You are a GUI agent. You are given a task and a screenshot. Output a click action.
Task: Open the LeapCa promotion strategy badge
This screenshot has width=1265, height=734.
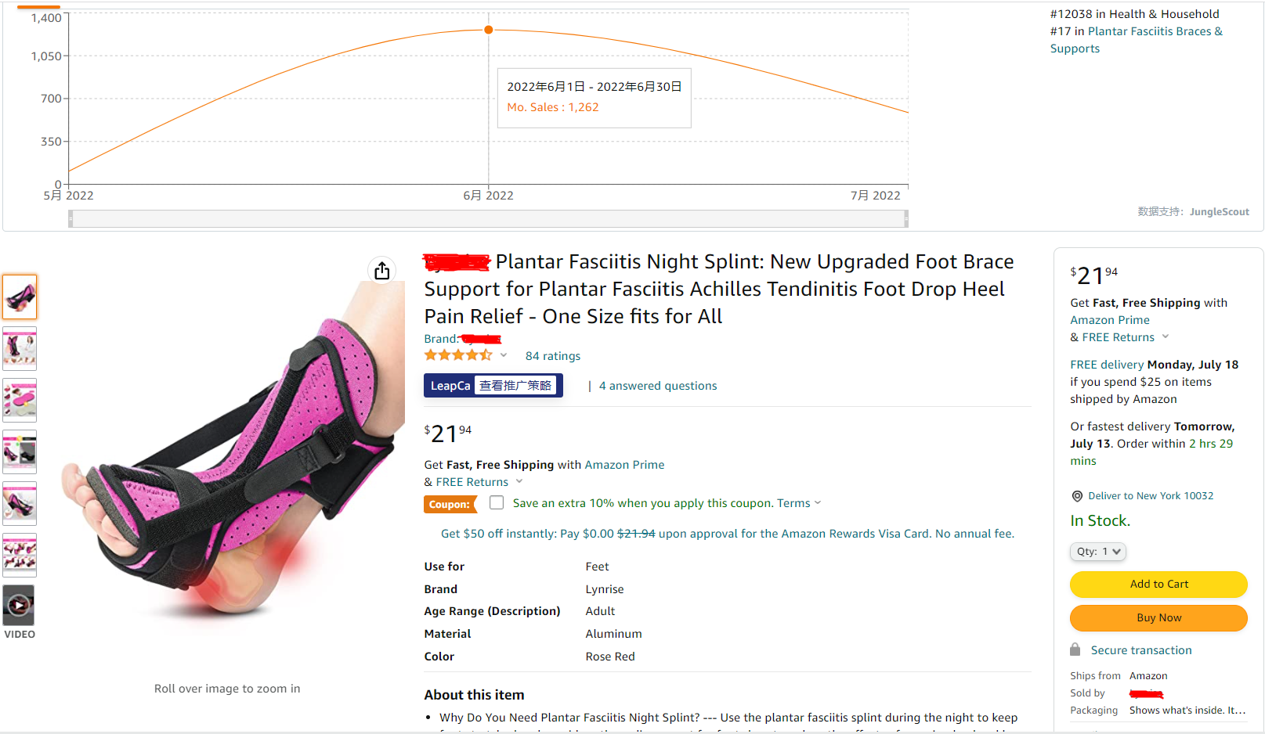[493, 386]
